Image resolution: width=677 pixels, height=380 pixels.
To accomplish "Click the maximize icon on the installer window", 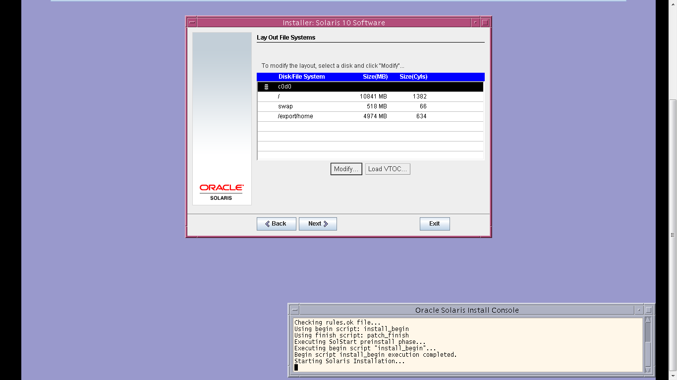I will point(484,22).
